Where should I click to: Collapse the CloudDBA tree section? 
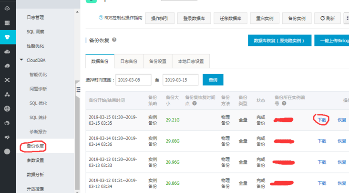click(21, 60)
